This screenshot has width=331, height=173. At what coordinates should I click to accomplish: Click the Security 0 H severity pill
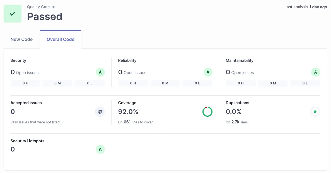coord(25,83)
